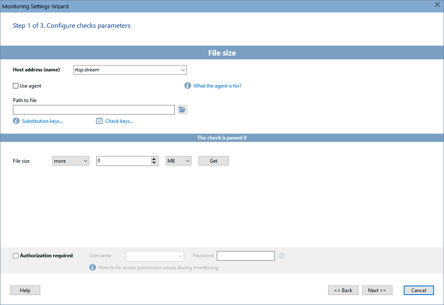Open the Host address dropdown

[183, 70]
